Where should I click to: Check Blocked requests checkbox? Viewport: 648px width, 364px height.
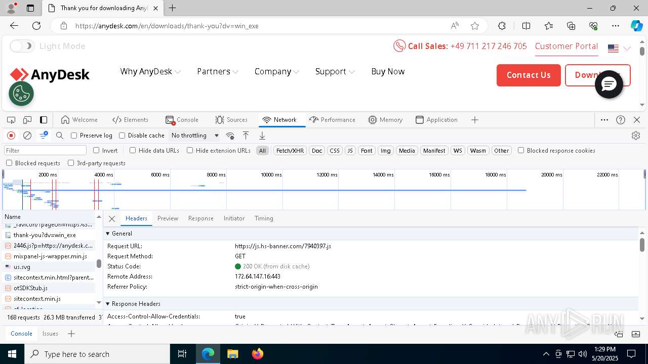9,163
